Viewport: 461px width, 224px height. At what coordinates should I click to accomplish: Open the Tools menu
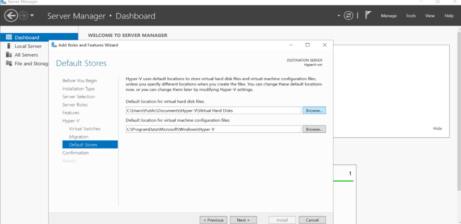click(x=411, y=16)
